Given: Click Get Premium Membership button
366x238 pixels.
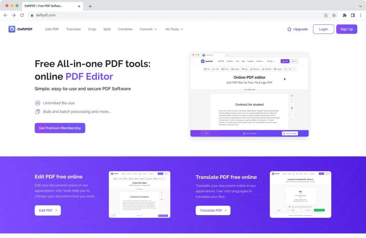Looking at the screenshot, I should click(60, 128).
